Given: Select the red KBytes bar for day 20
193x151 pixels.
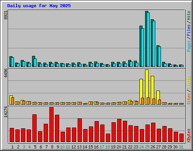Looking at the screenshot, I should 119,131.
